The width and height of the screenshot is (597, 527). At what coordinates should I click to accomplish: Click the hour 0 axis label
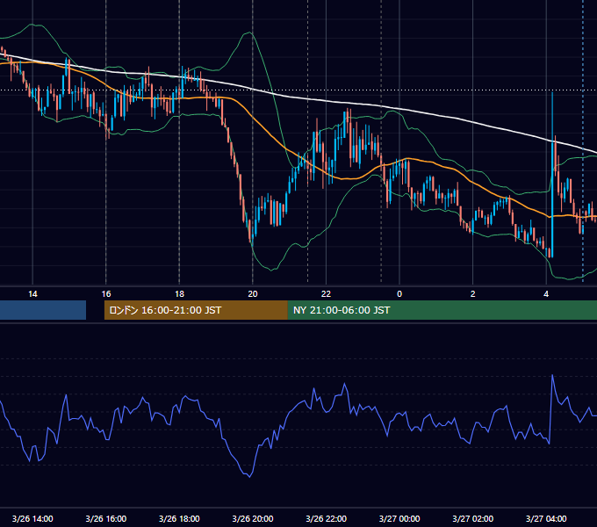399,294
